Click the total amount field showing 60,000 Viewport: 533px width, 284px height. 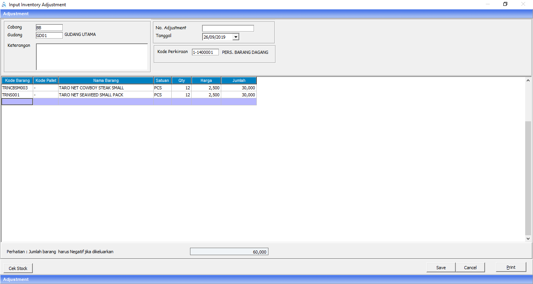pos(229,252)
